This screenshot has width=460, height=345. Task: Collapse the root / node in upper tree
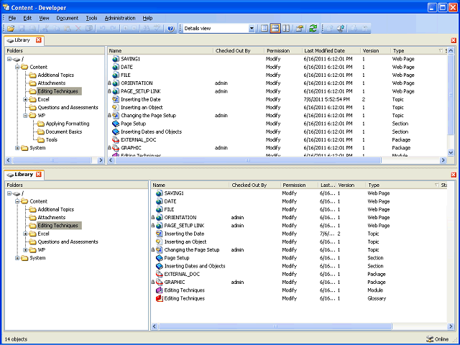[9, 59]
